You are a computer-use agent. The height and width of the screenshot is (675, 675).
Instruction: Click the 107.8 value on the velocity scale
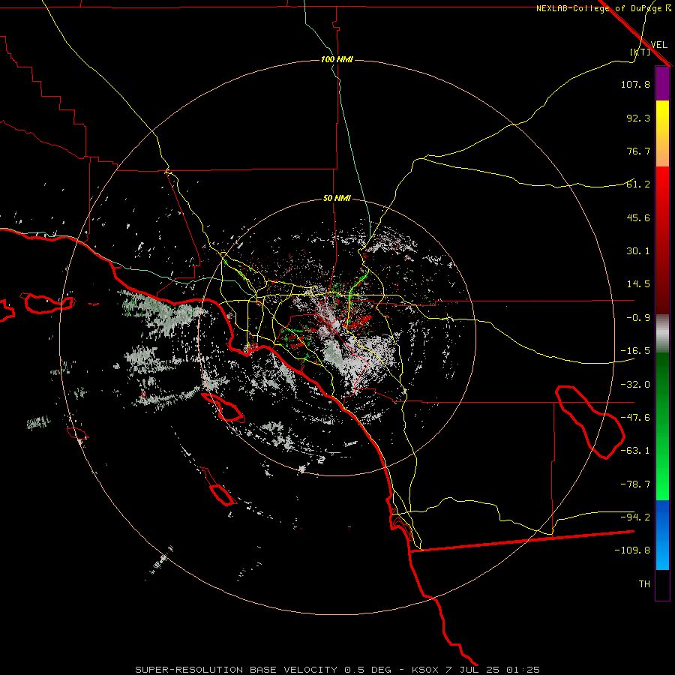point(635,84)
